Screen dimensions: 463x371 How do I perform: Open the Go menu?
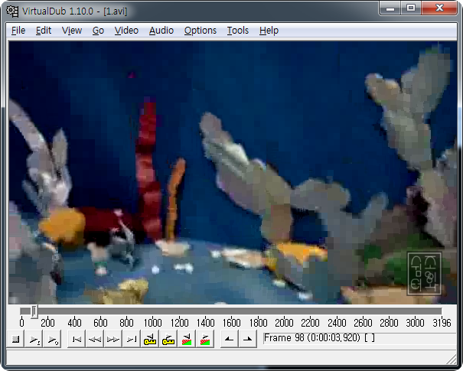[98, 31]
